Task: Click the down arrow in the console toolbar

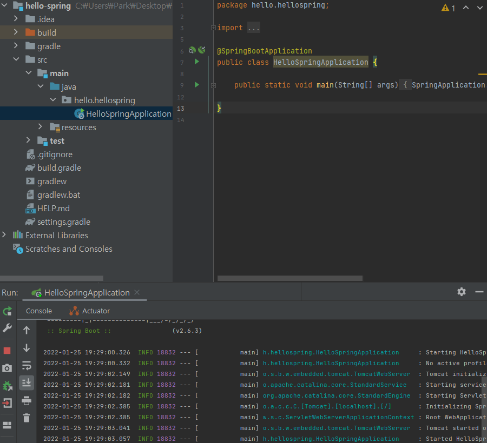Action: tap(27, 348)
